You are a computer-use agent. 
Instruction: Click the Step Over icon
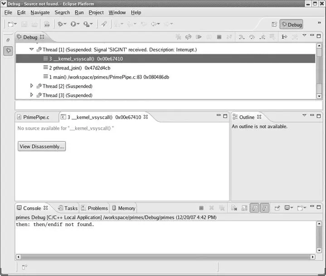click(252, 37)
